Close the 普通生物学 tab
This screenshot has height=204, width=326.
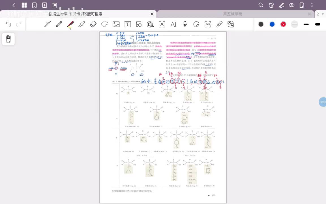(152, 14)
